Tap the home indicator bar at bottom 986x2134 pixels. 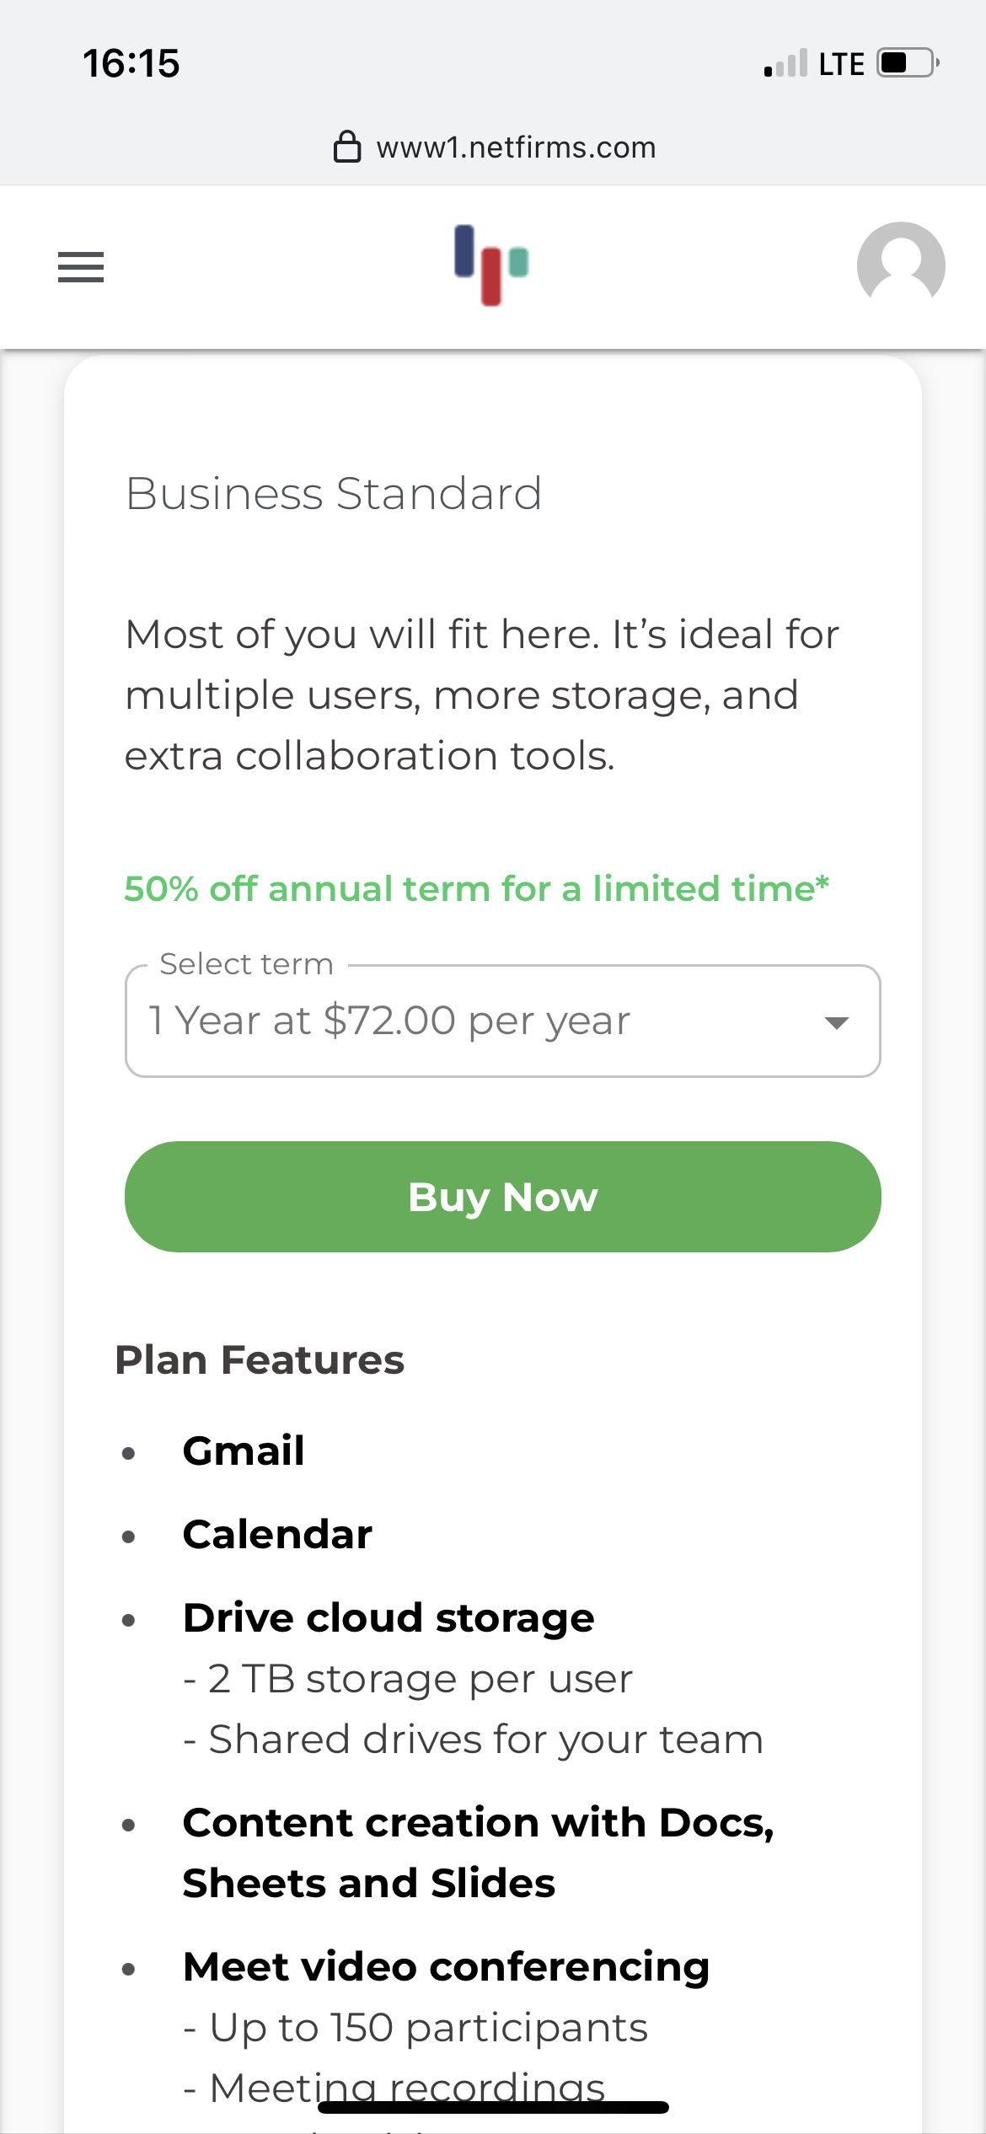pyautogui.click(x=493, y=2107)
